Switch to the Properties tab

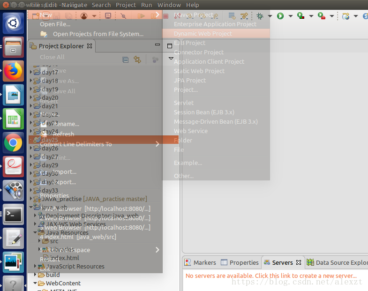click(240, 262)
